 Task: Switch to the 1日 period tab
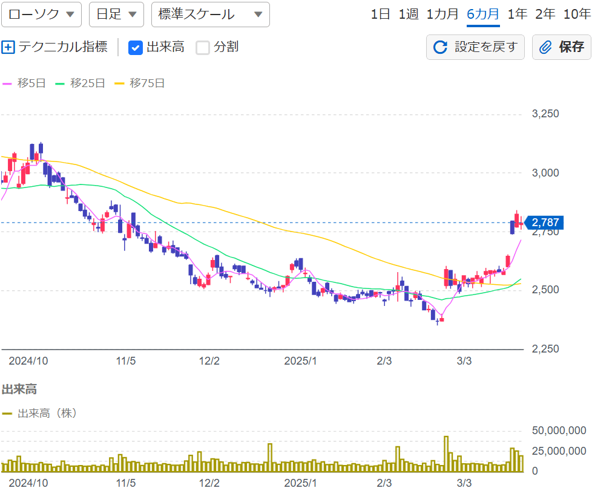pos(380,15)
